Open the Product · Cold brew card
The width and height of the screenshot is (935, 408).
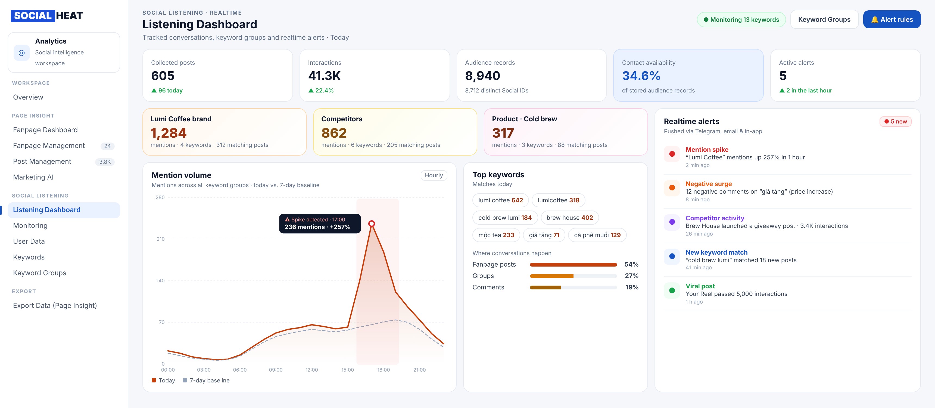pos(566,132)
